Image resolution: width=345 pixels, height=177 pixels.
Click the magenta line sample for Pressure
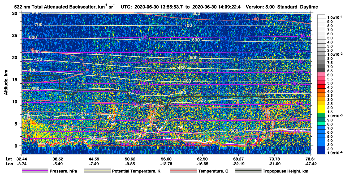(x=35, y=171)
